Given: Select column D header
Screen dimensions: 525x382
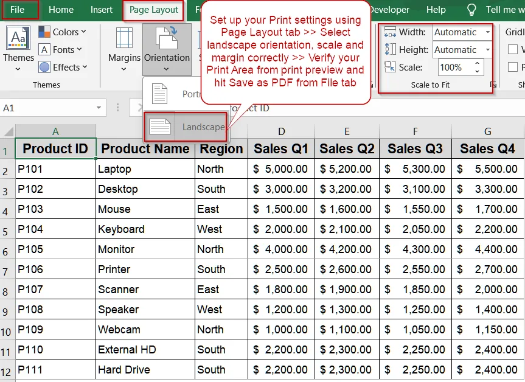Looking at the screenshot, I should tap(281, 131).
